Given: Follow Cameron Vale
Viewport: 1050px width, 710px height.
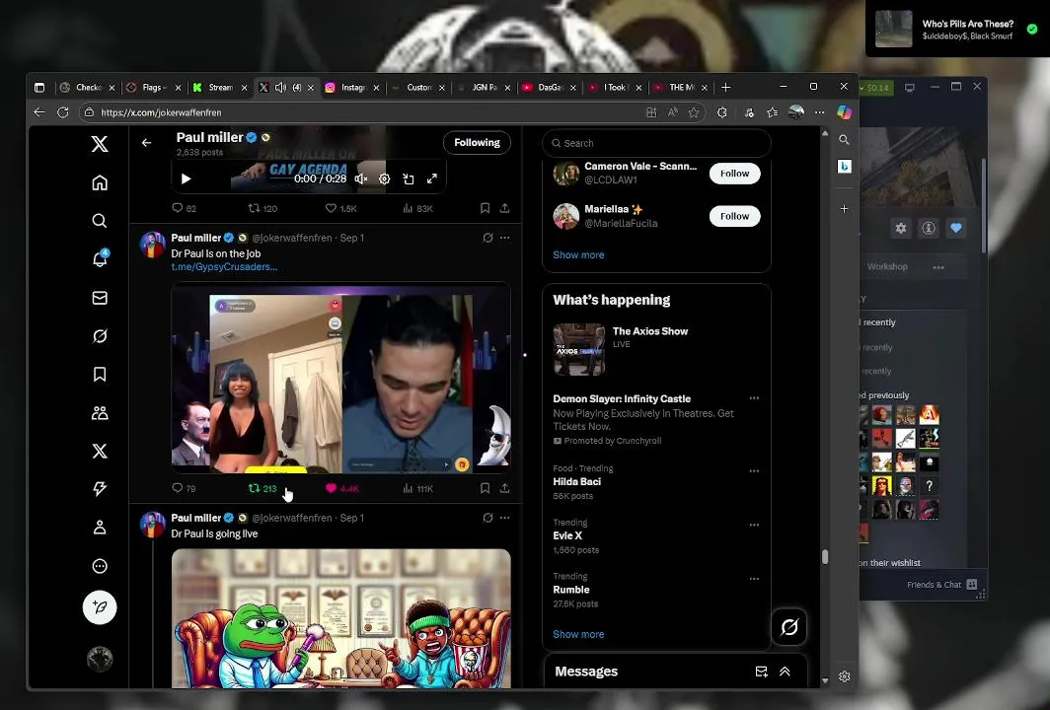Looking at the screenshot, I should coord(734,174).
